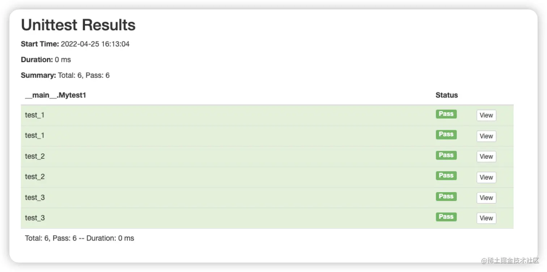
Task: Select the Pass badge in first test_3 row
Action: pos(446,196)
